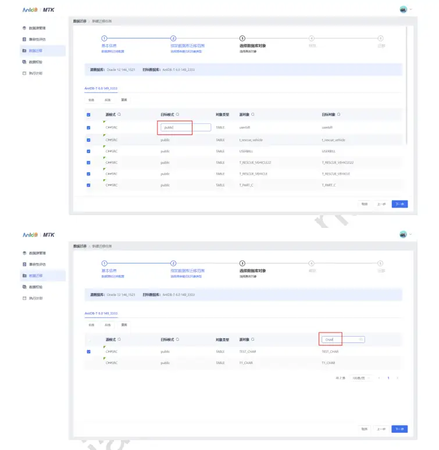
Task: Expand user avatar menu in bottom screenshot
Action: (x=405, y=234)
